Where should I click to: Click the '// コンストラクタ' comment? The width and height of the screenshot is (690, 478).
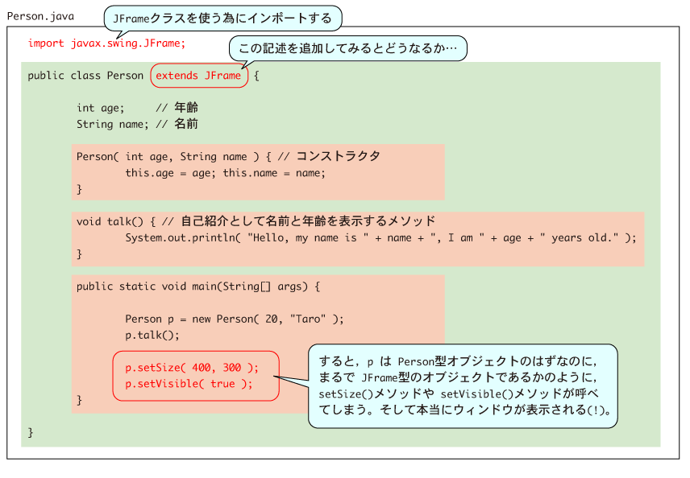click(x=329, y=156)
